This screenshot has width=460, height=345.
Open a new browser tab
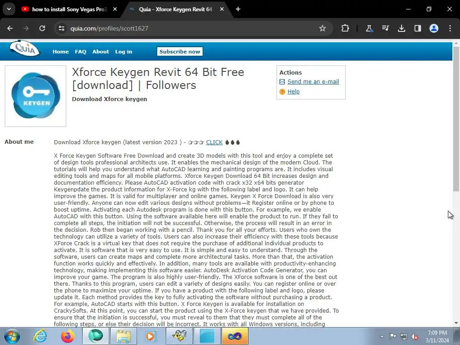tap(238, 9)
